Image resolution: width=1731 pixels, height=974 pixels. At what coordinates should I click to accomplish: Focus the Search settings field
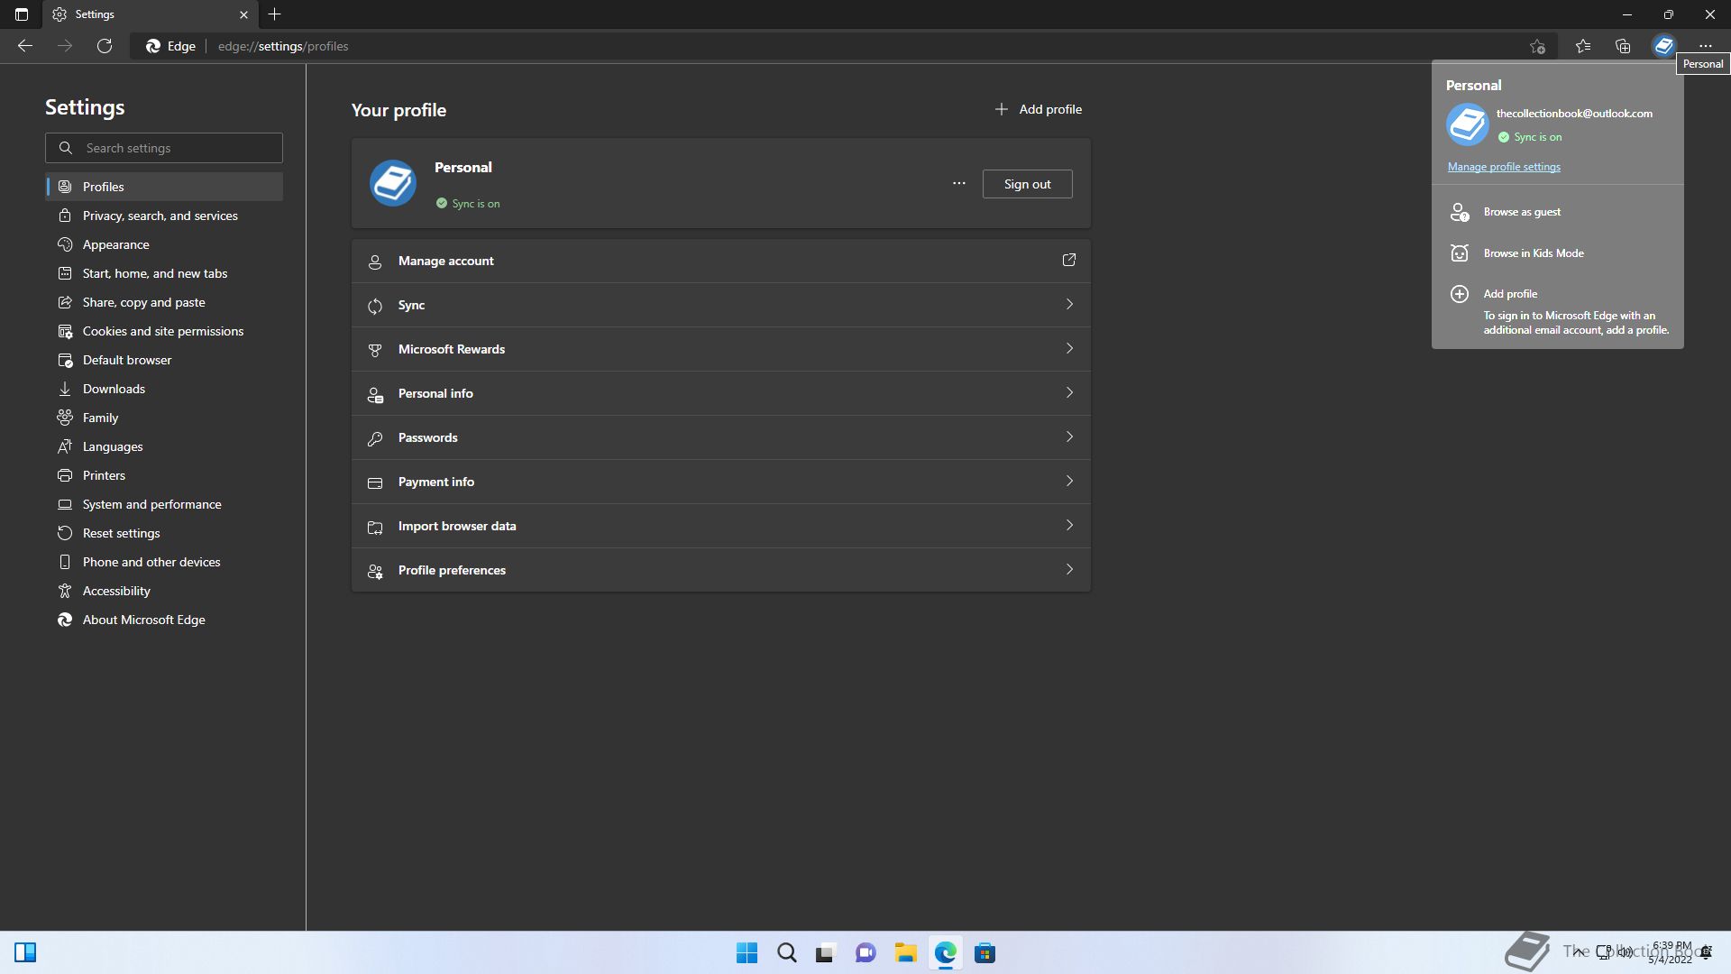click(164, 148)
